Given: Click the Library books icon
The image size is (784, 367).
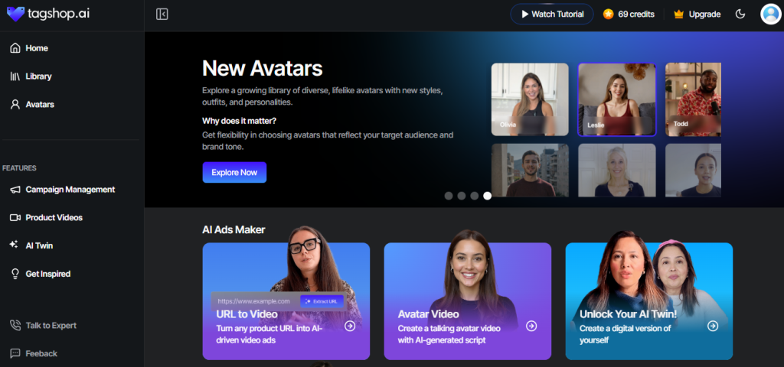Looking at the screenshot, I should click(x=15, y=76).
